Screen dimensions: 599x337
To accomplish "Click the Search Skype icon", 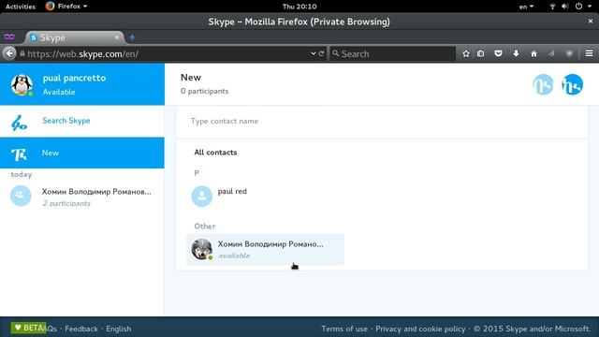I will [x=19, y=123].
